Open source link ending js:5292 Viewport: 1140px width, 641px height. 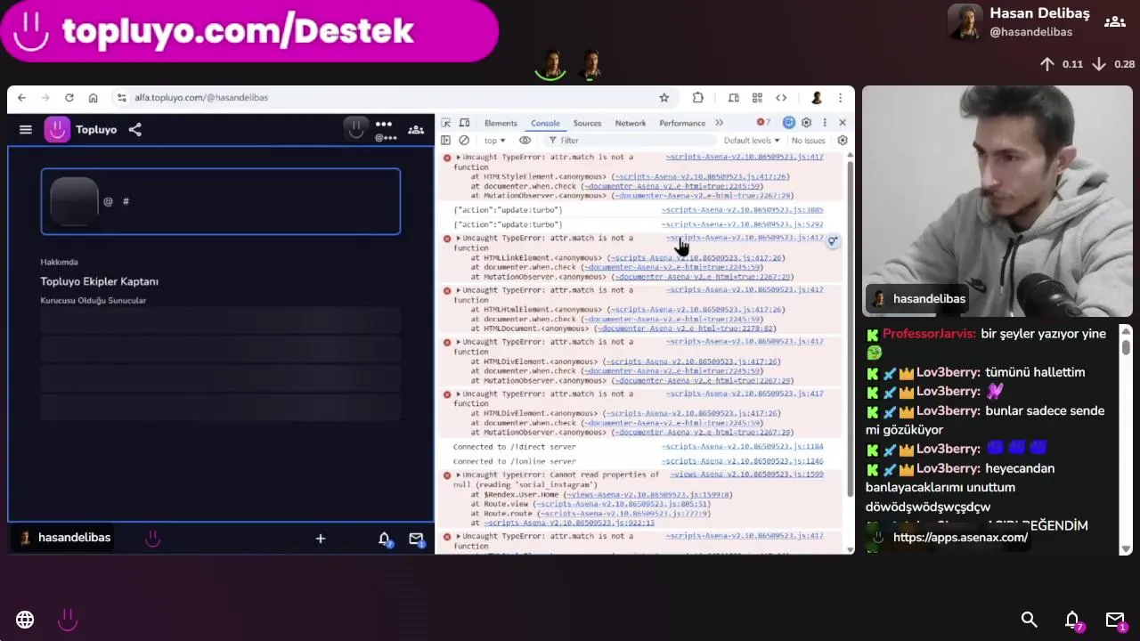click(742, 224)
